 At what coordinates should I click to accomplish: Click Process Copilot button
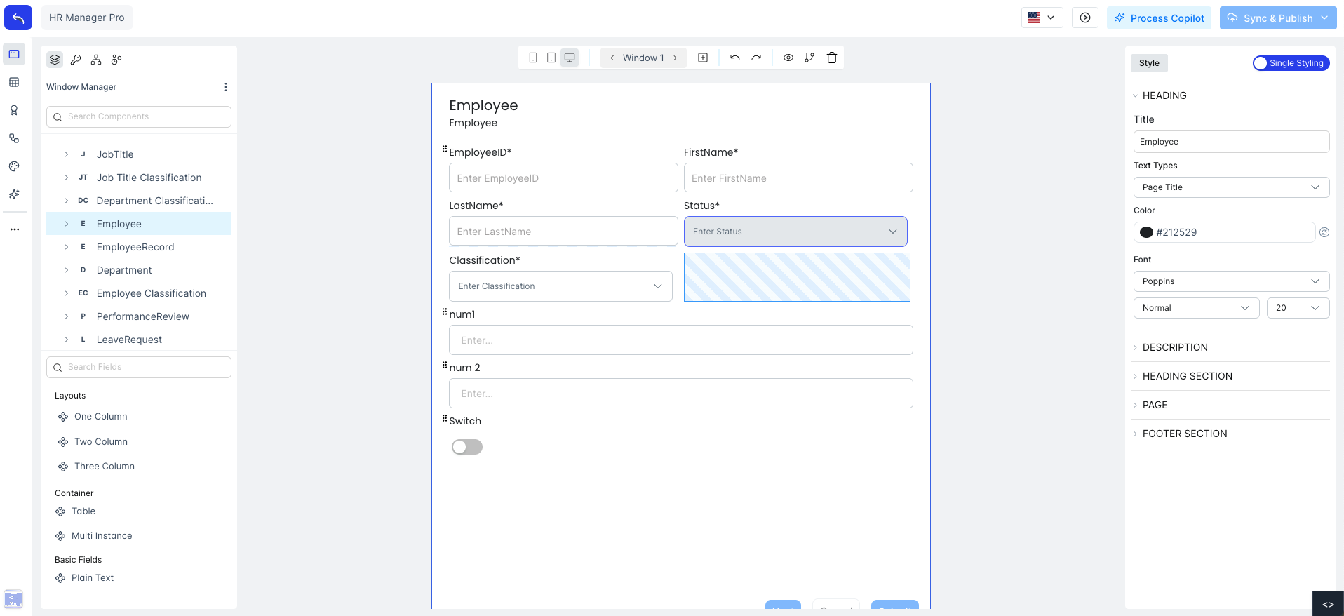pos(1159,18)
